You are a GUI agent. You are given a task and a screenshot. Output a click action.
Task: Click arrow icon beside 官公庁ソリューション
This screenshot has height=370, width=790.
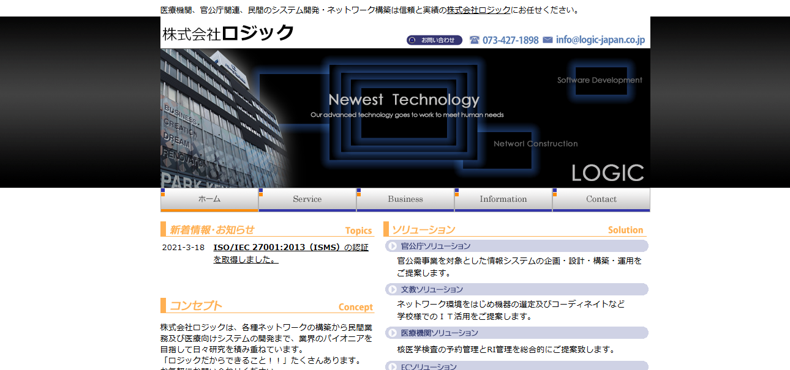[393, 246]
